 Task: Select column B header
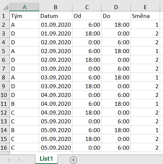click(x=56, y=7)
